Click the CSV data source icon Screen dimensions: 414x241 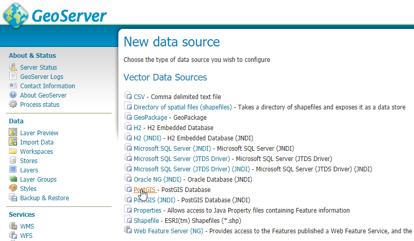[x=128, y=95]
